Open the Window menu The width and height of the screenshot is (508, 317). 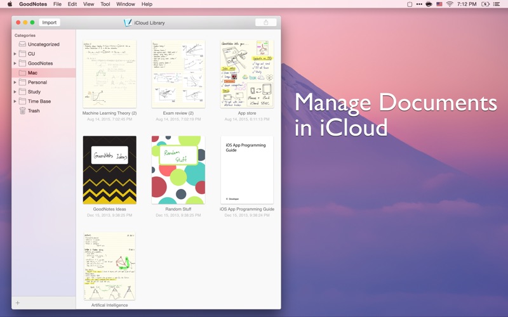tap(126, 4)
